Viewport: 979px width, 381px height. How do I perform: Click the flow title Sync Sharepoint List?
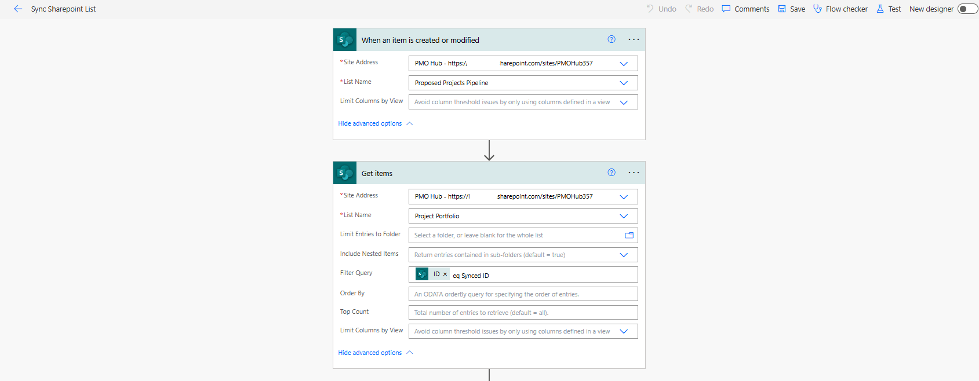[63, 9]
